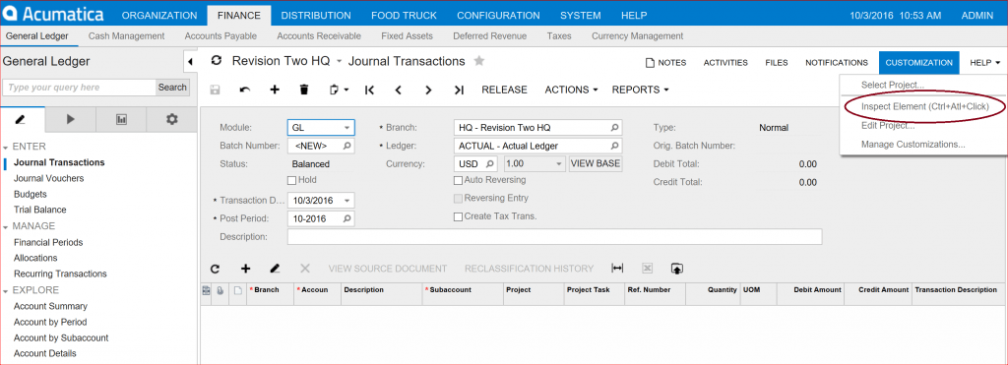Click the CUSTOMIZATION button
Screen dimensions: 1008x365
(919, 63)
